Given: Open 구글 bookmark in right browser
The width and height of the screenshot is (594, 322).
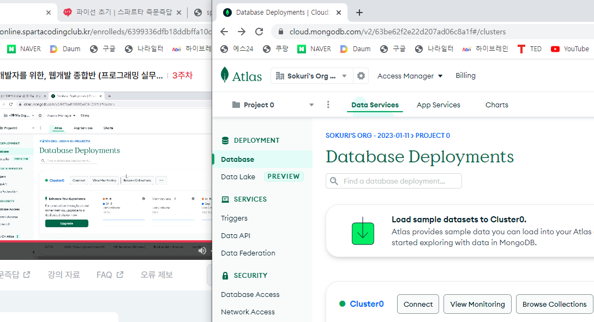Looking at the screenshot, I should (393, 49).
